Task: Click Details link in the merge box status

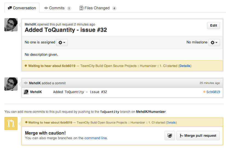Action: coord(171,122)
